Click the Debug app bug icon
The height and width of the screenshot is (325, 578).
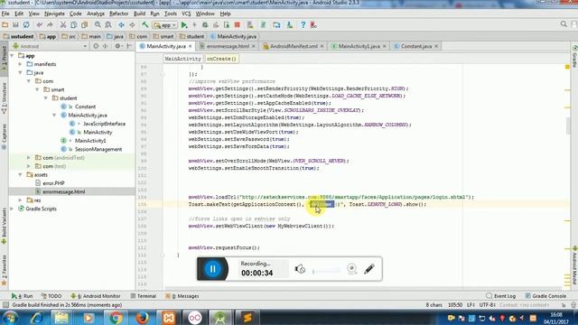(205, 25)
